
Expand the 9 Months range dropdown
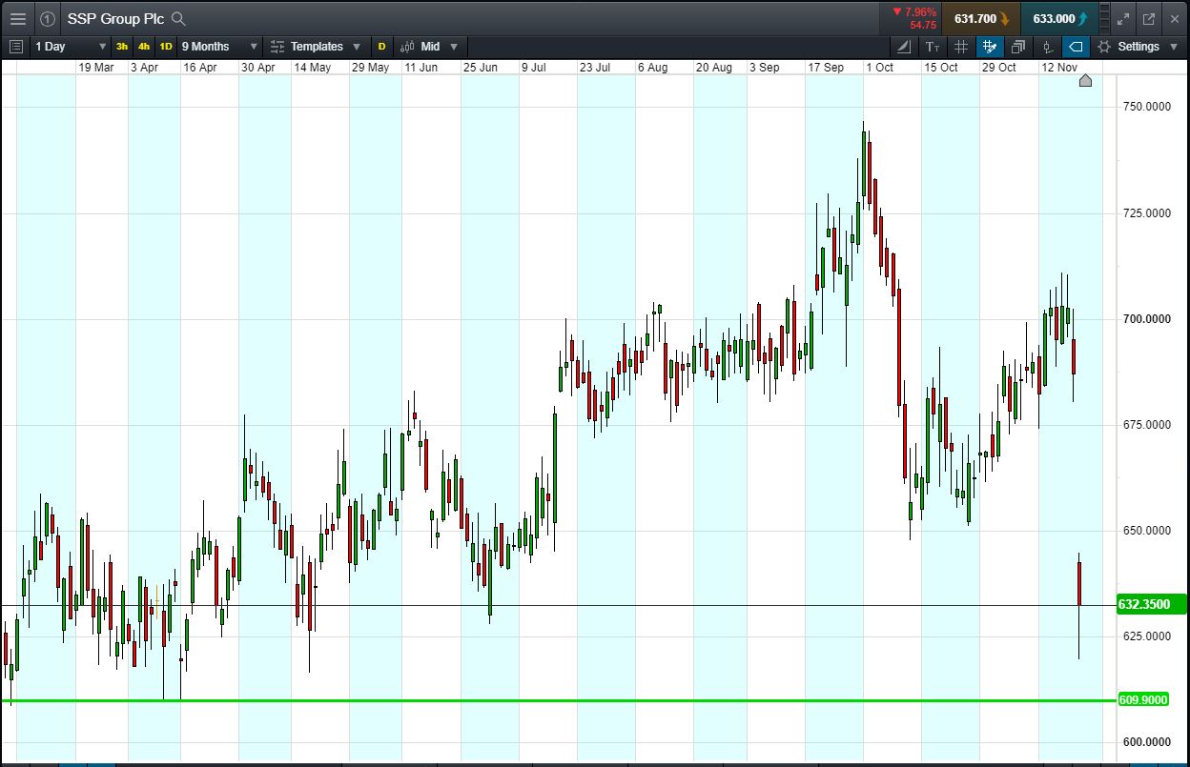[x=219, y=47]
